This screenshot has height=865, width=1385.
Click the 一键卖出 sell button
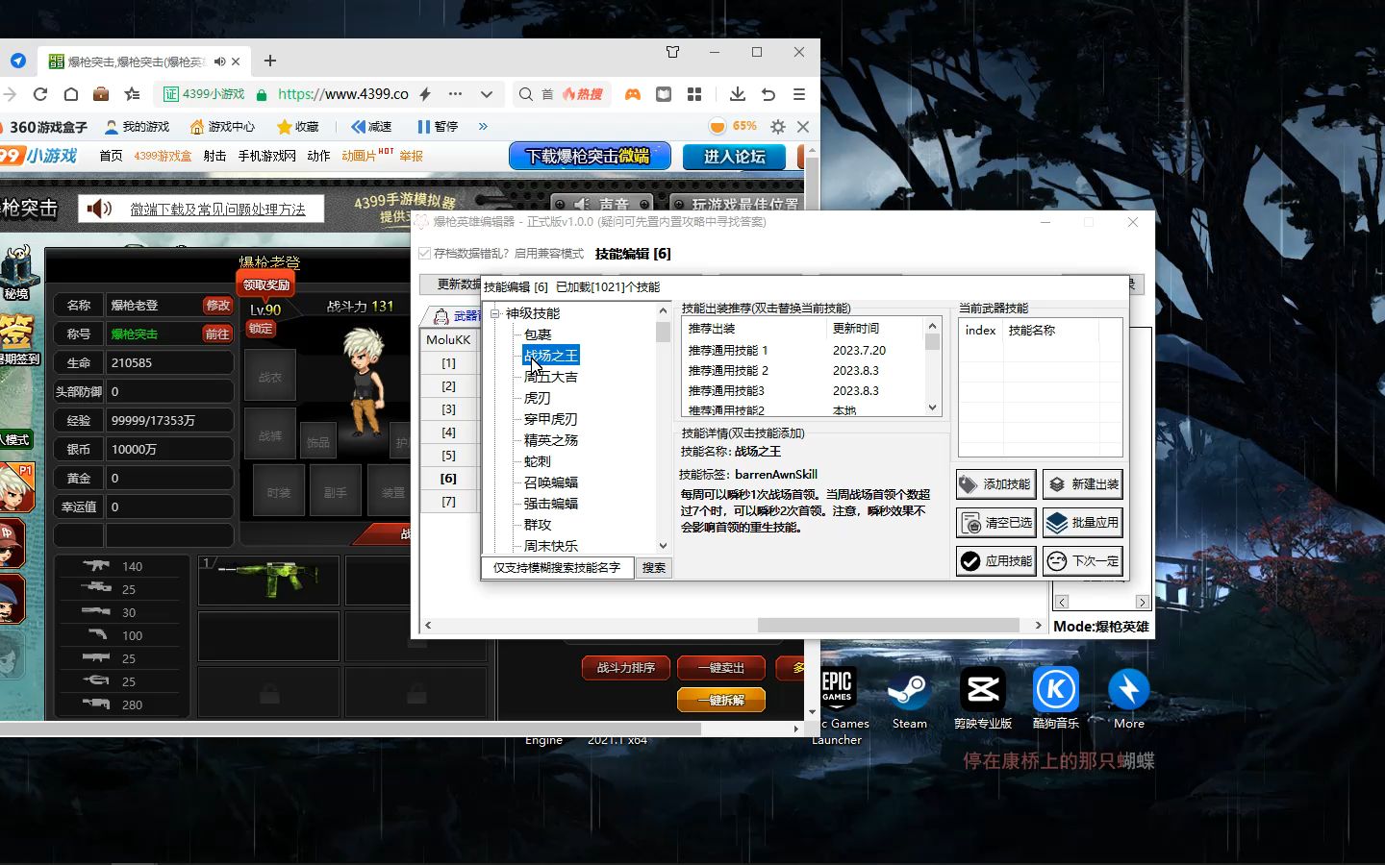pyautogui.click(x=721, y=667)
